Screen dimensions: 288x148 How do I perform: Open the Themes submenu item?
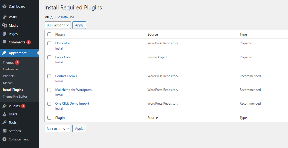click(8, 63)
